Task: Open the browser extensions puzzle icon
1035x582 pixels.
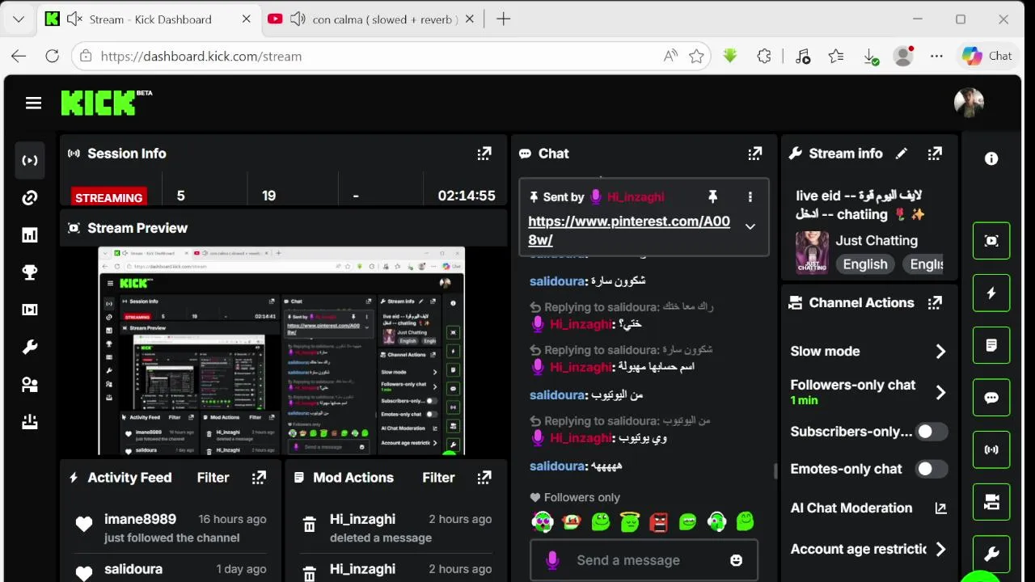Action: click(764, 56)
